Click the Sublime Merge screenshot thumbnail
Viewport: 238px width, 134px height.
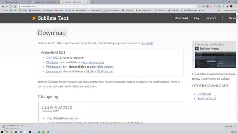pyautogui.click(x=215, y=60)
